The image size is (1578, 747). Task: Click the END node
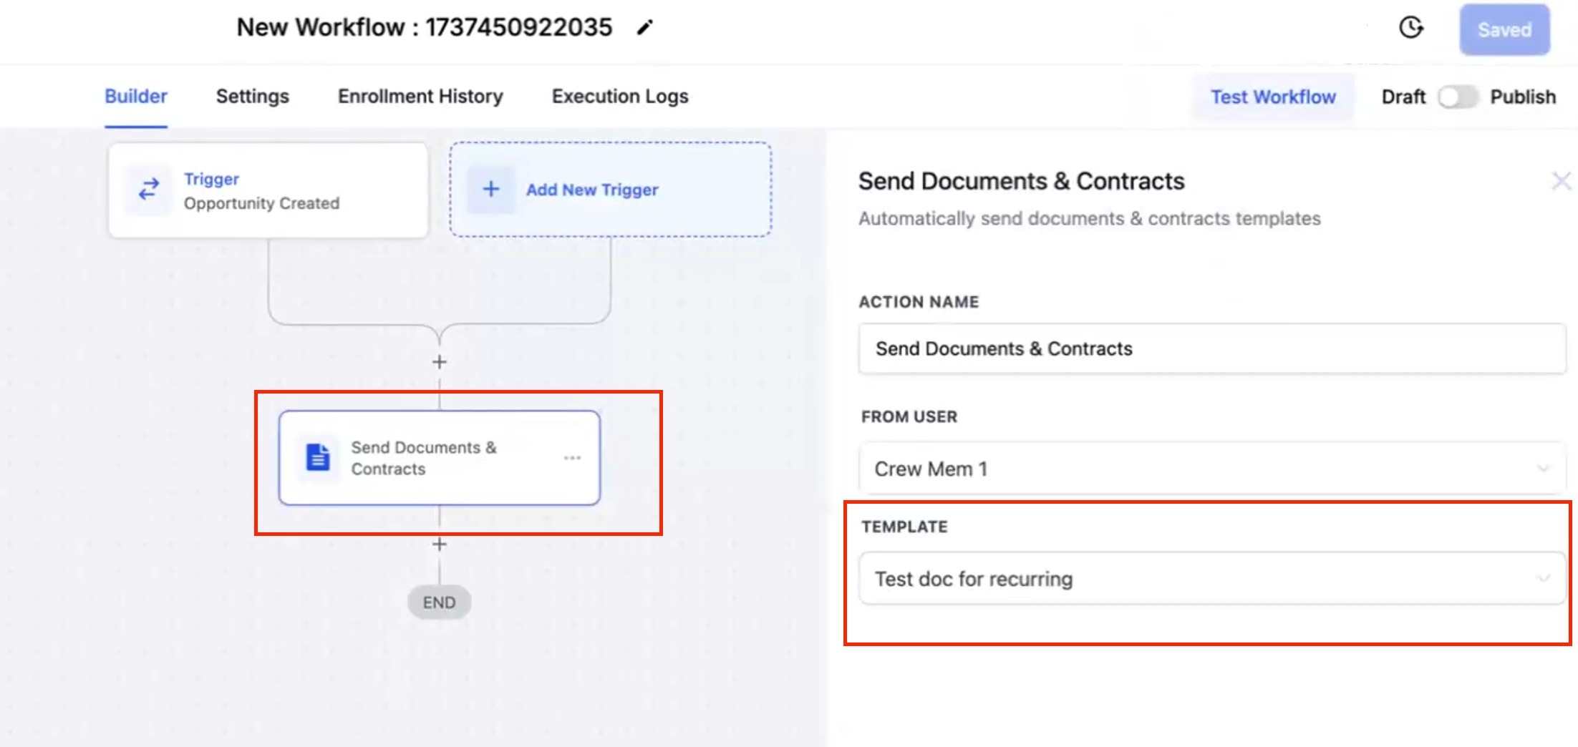(439, 602)
